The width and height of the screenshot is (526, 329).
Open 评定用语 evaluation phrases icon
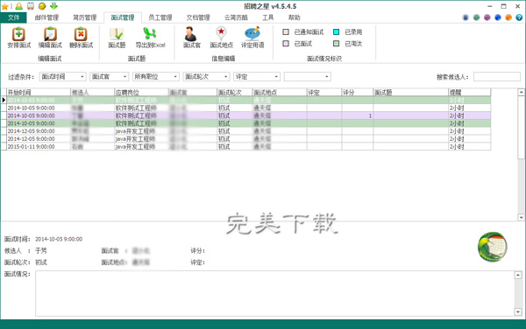[252, 34]
